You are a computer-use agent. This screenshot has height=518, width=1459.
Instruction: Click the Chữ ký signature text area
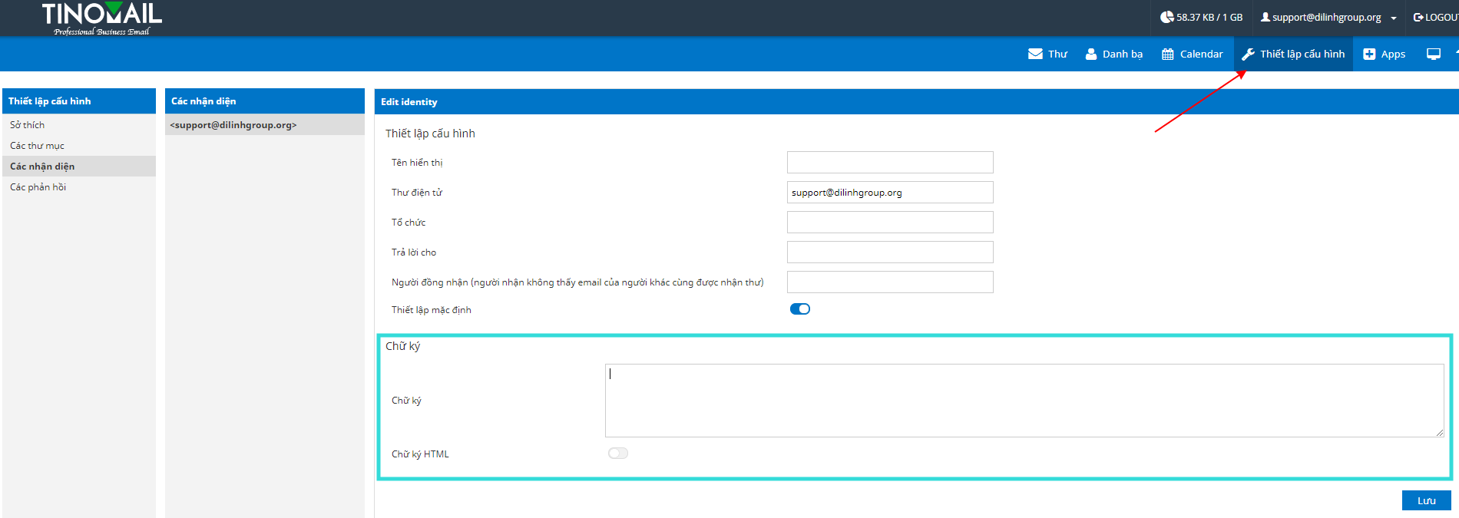(1024, 401)
